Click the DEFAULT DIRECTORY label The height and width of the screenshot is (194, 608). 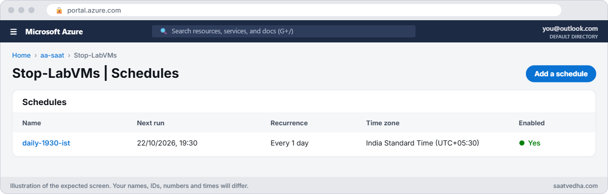tap(574, 37)
